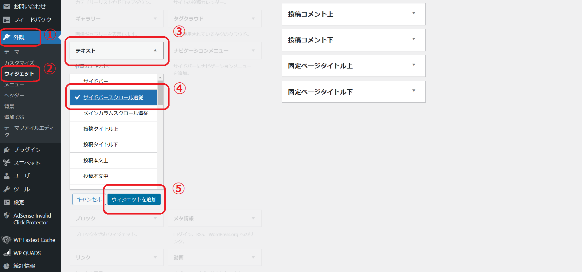Screen dimensions: 582x272
Task: Click the AdSense Invalid Click Protector shield icon
Action: click(x=6, y=215)
